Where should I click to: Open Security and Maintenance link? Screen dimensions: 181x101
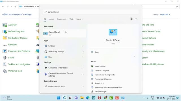point(153,51)
